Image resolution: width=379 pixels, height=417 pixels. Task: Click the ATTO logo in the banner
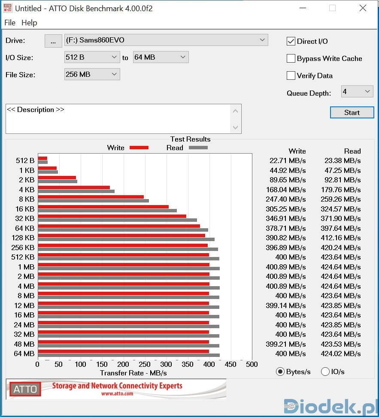pos(25,389)
